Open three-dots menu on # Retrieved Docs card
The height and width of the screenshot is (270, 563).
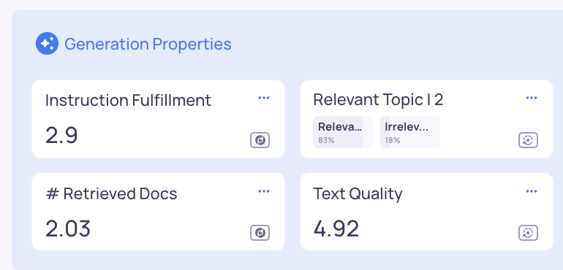coord(264,191)
